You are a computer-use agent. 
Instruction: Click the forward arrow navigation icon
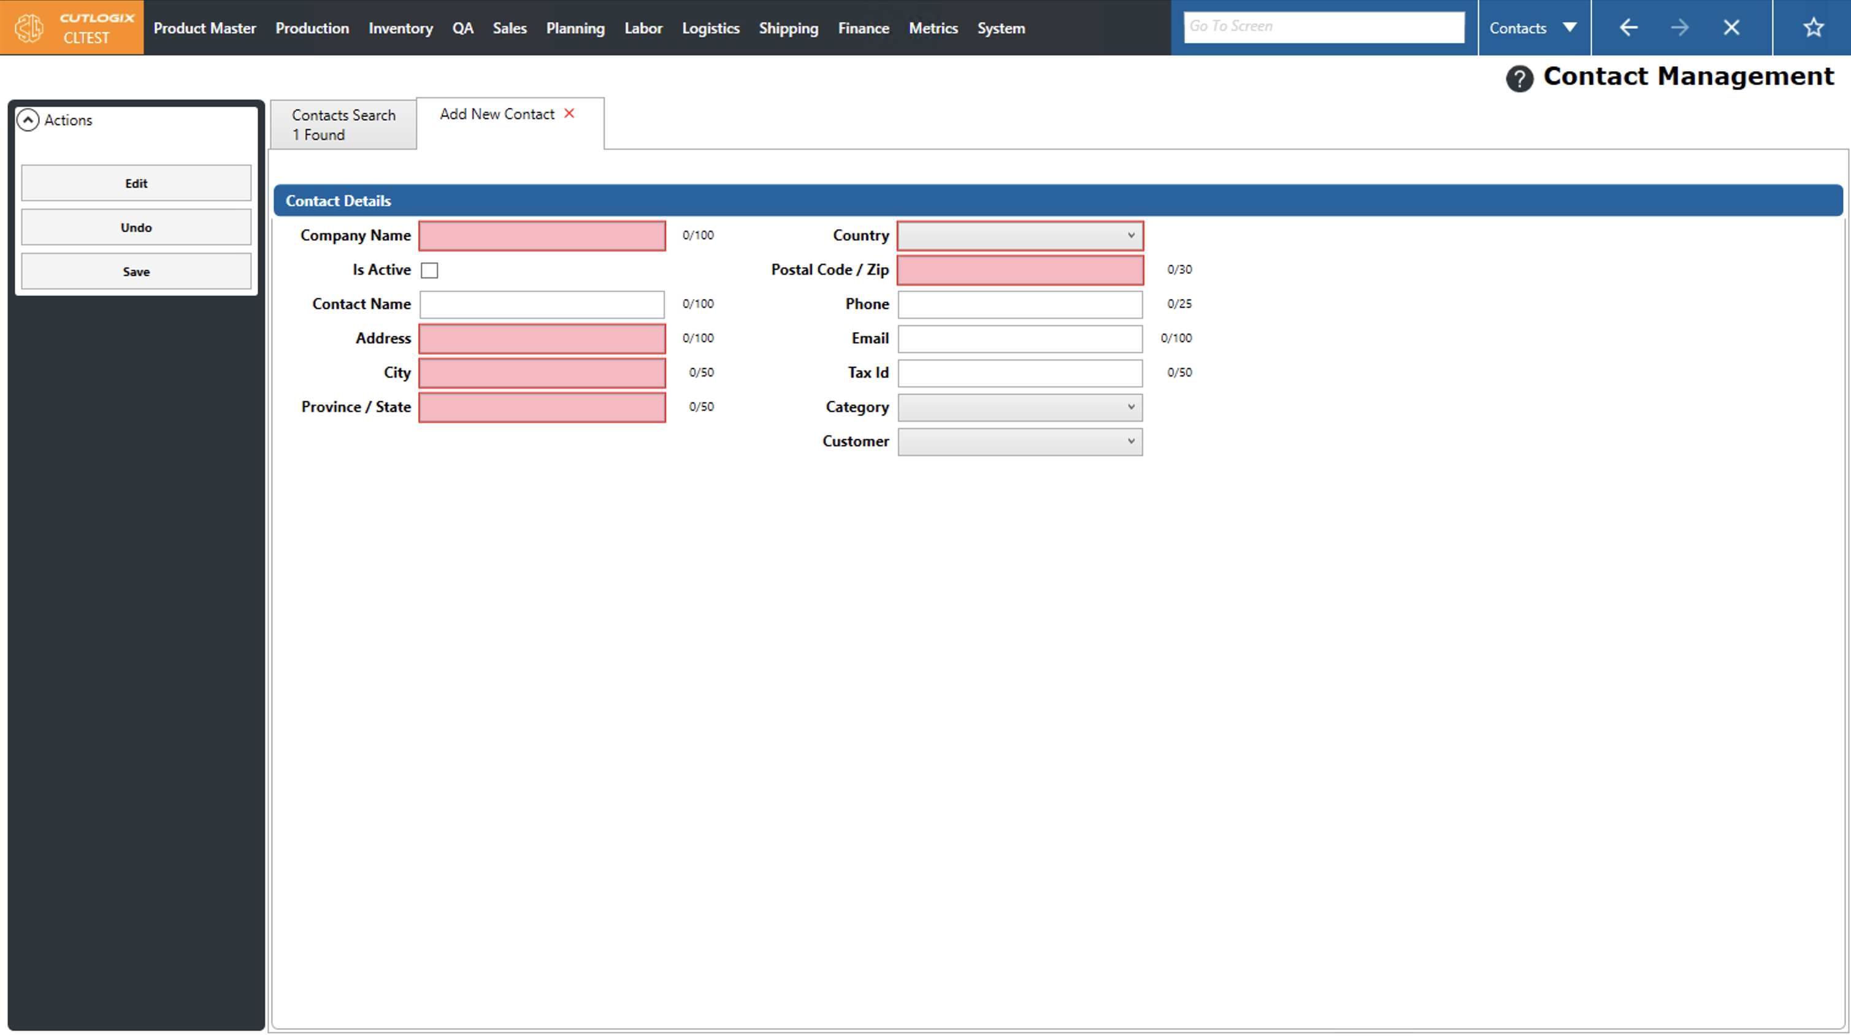[x=1679, y=28]
